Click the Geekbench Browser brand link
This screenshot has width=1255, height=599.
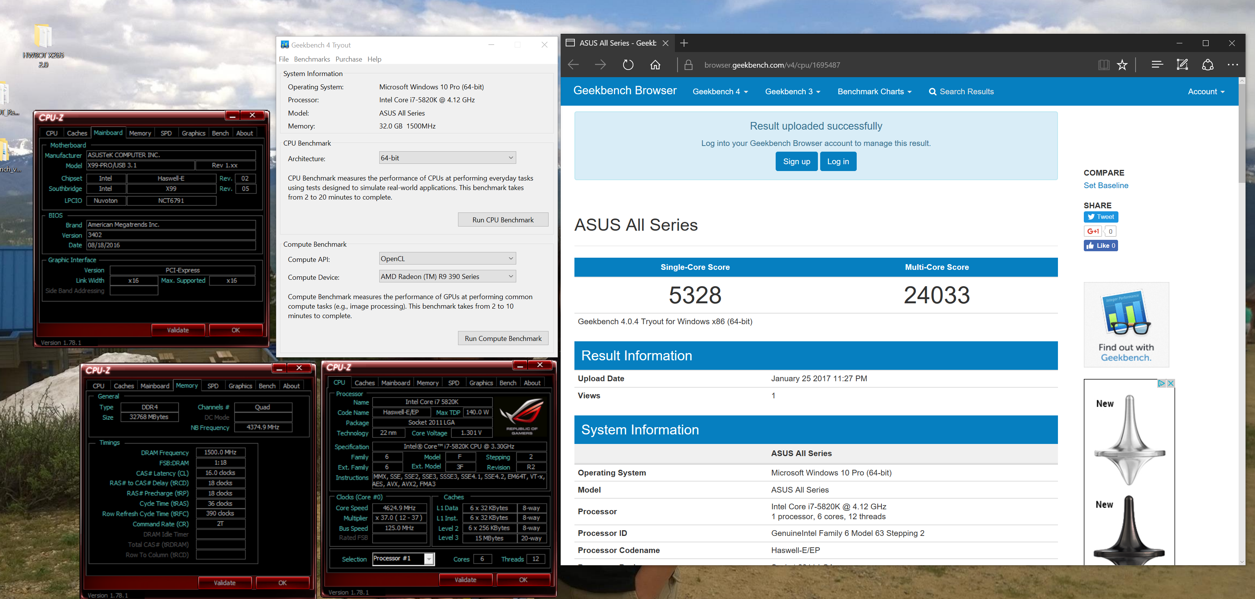[625, 90]
